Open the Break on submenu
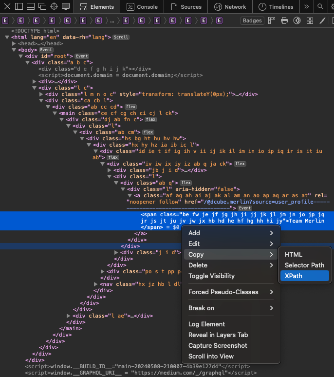Image resolution: width=334 pixels, height=377 pixels. point(231,308)
